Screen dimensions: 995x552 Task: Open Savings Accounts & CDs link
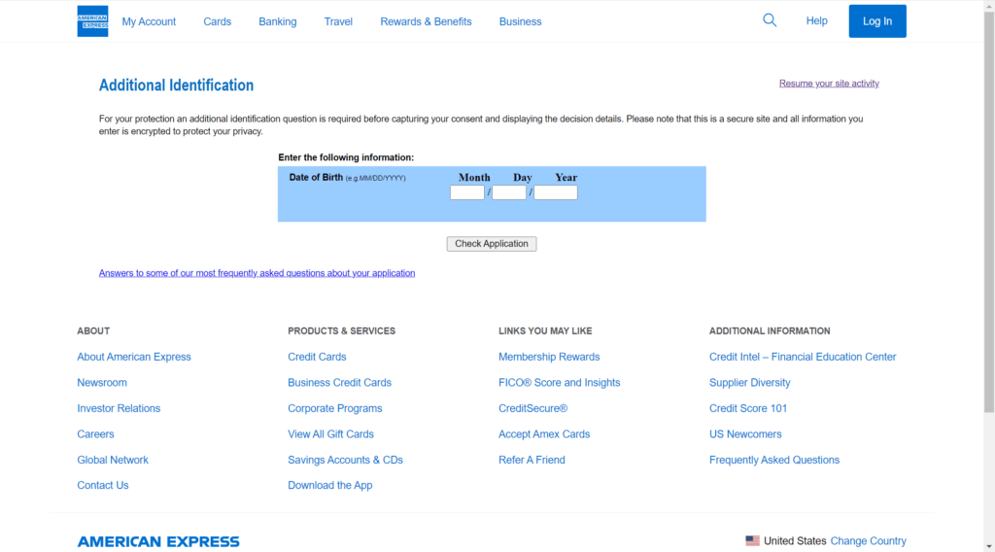click(345, 460)
